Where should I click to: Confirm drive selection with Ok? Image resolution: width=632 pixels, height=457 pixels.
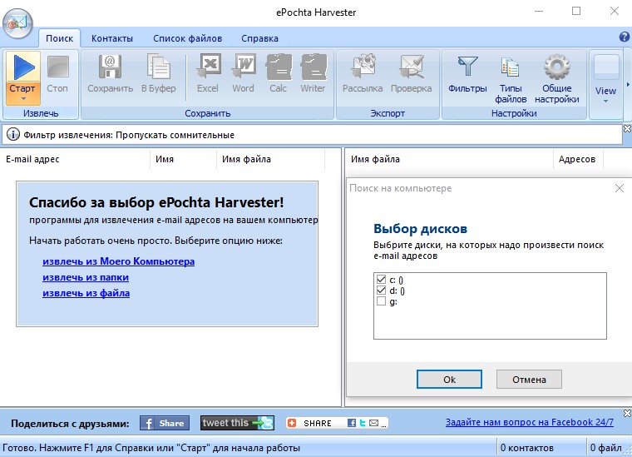(449, 379)
